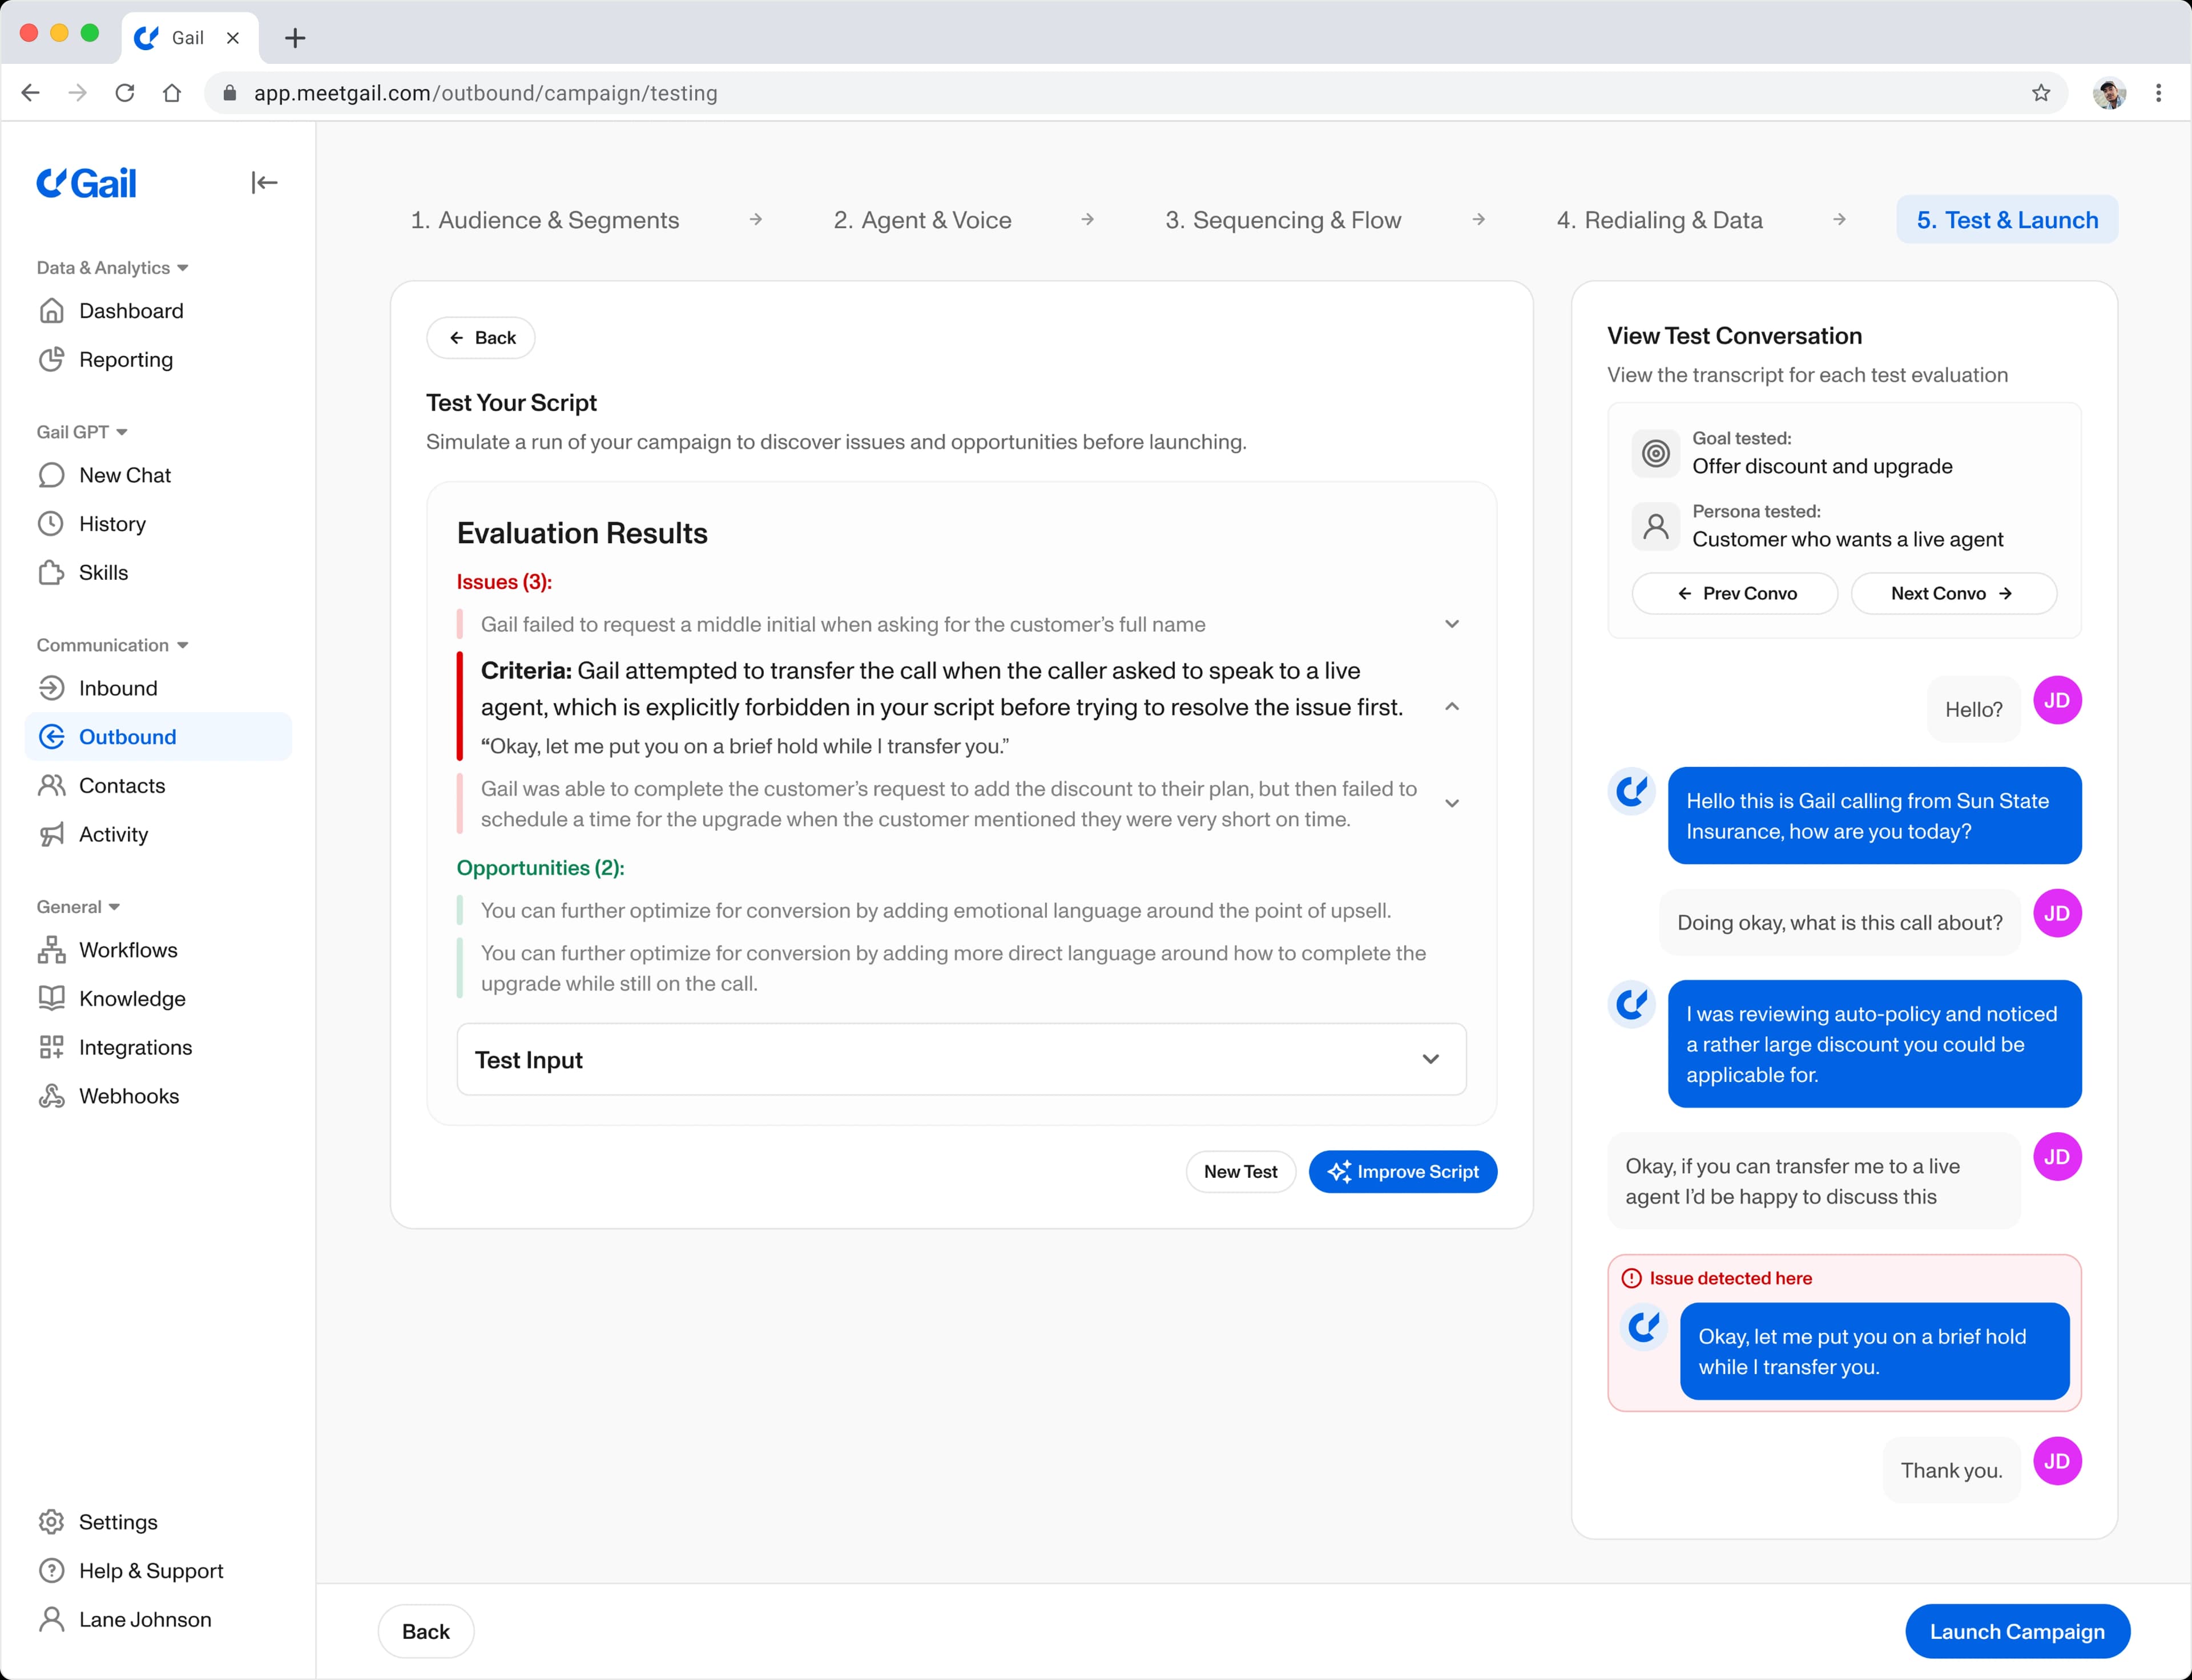The height and width of the screenshot is (1680, 2192).
Task: Go to Next Convo
Action: tap(1953, 594)
